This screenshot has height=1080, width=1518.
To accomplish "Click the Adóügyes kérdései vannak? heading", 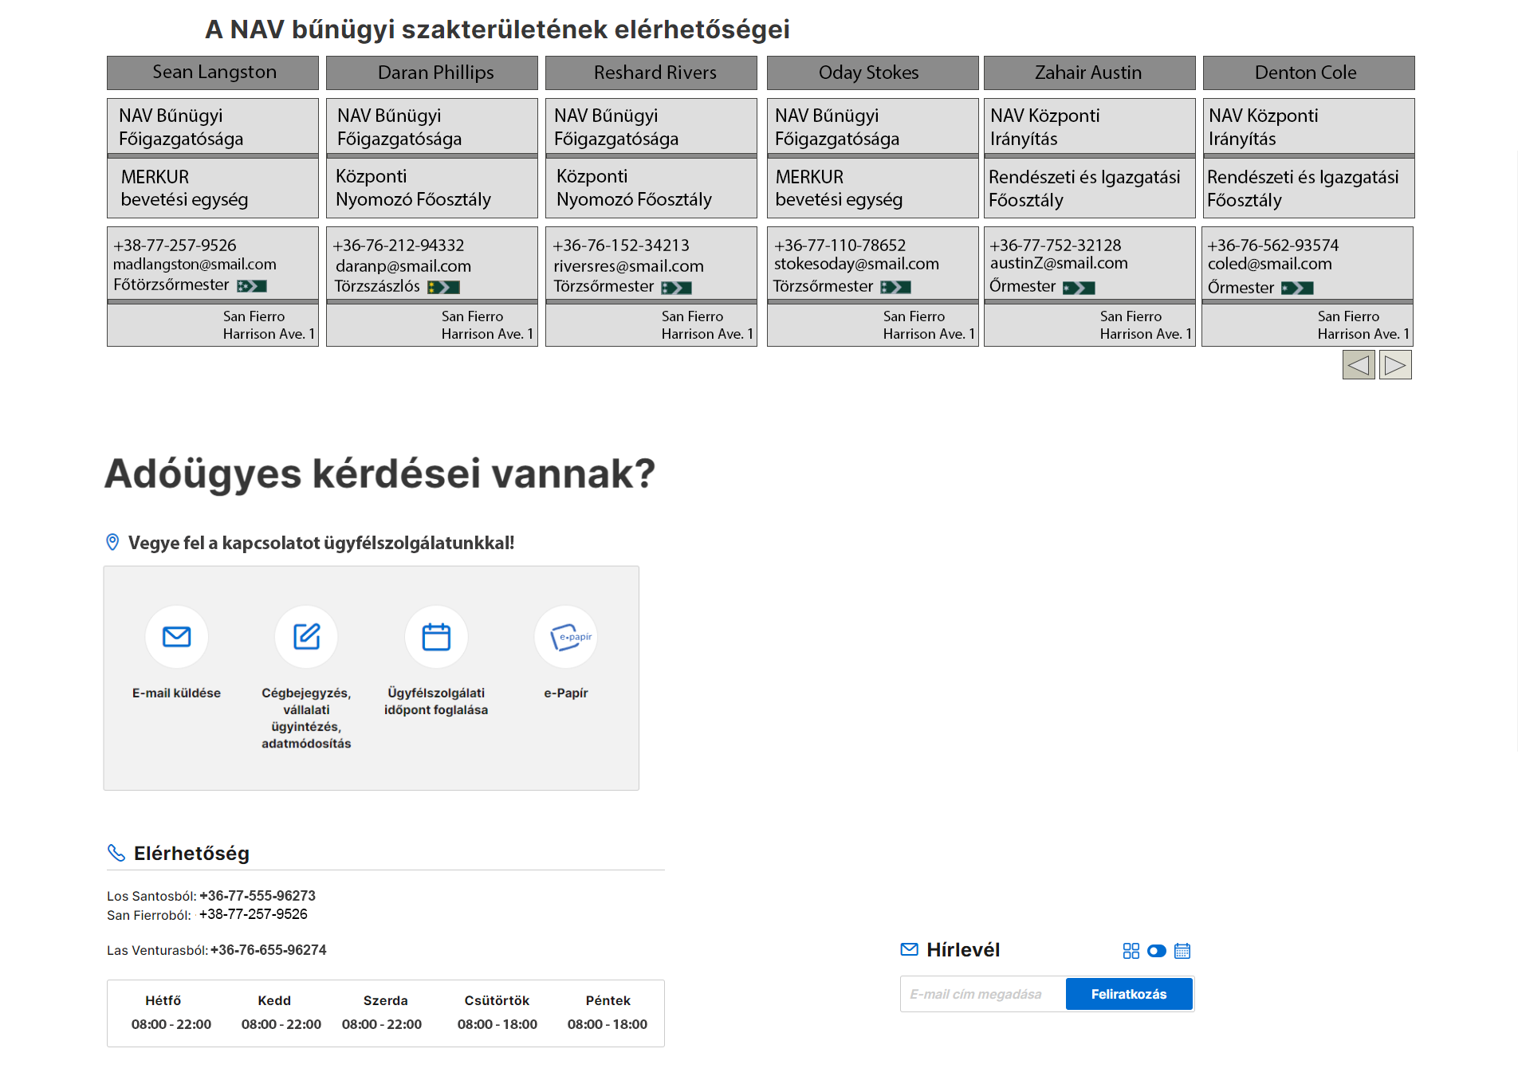I will (x=379, y=473).
